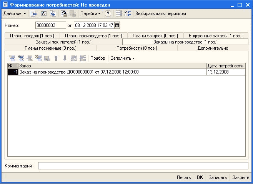Click the Подбор button
The height and width of the screenshot is (184, 253).
tap(98, 58)
